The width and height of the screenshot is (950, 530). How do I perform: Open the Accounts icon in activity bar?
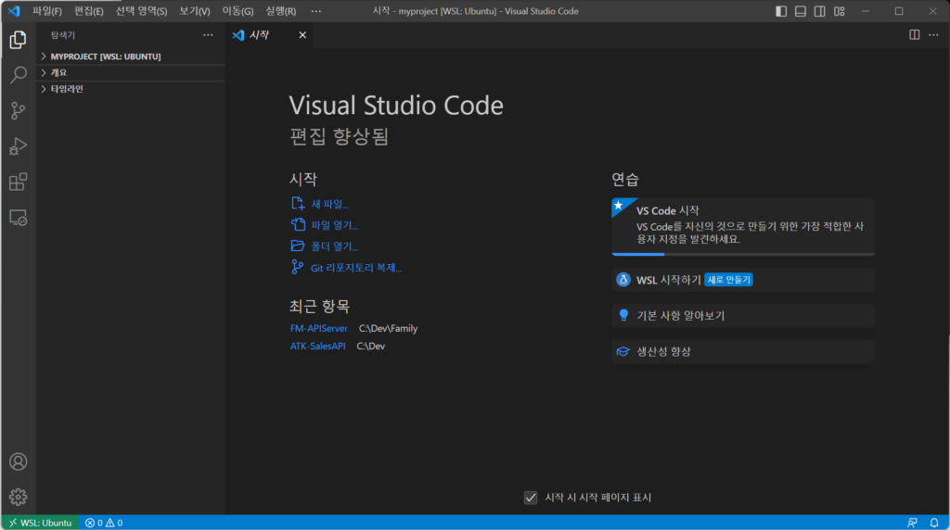[19, 461]
